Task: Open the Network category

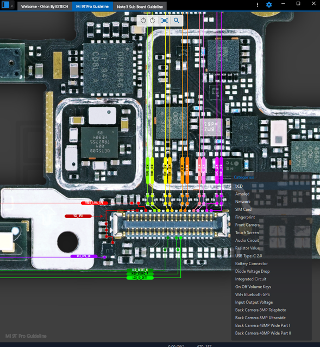Action: (272, 202)
